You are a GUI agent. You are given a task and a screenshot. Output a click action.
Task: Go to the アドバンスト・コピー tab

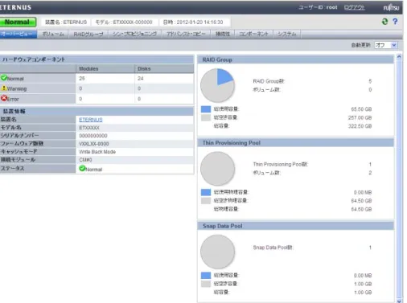pyautogui.click(x=186, y=34)
